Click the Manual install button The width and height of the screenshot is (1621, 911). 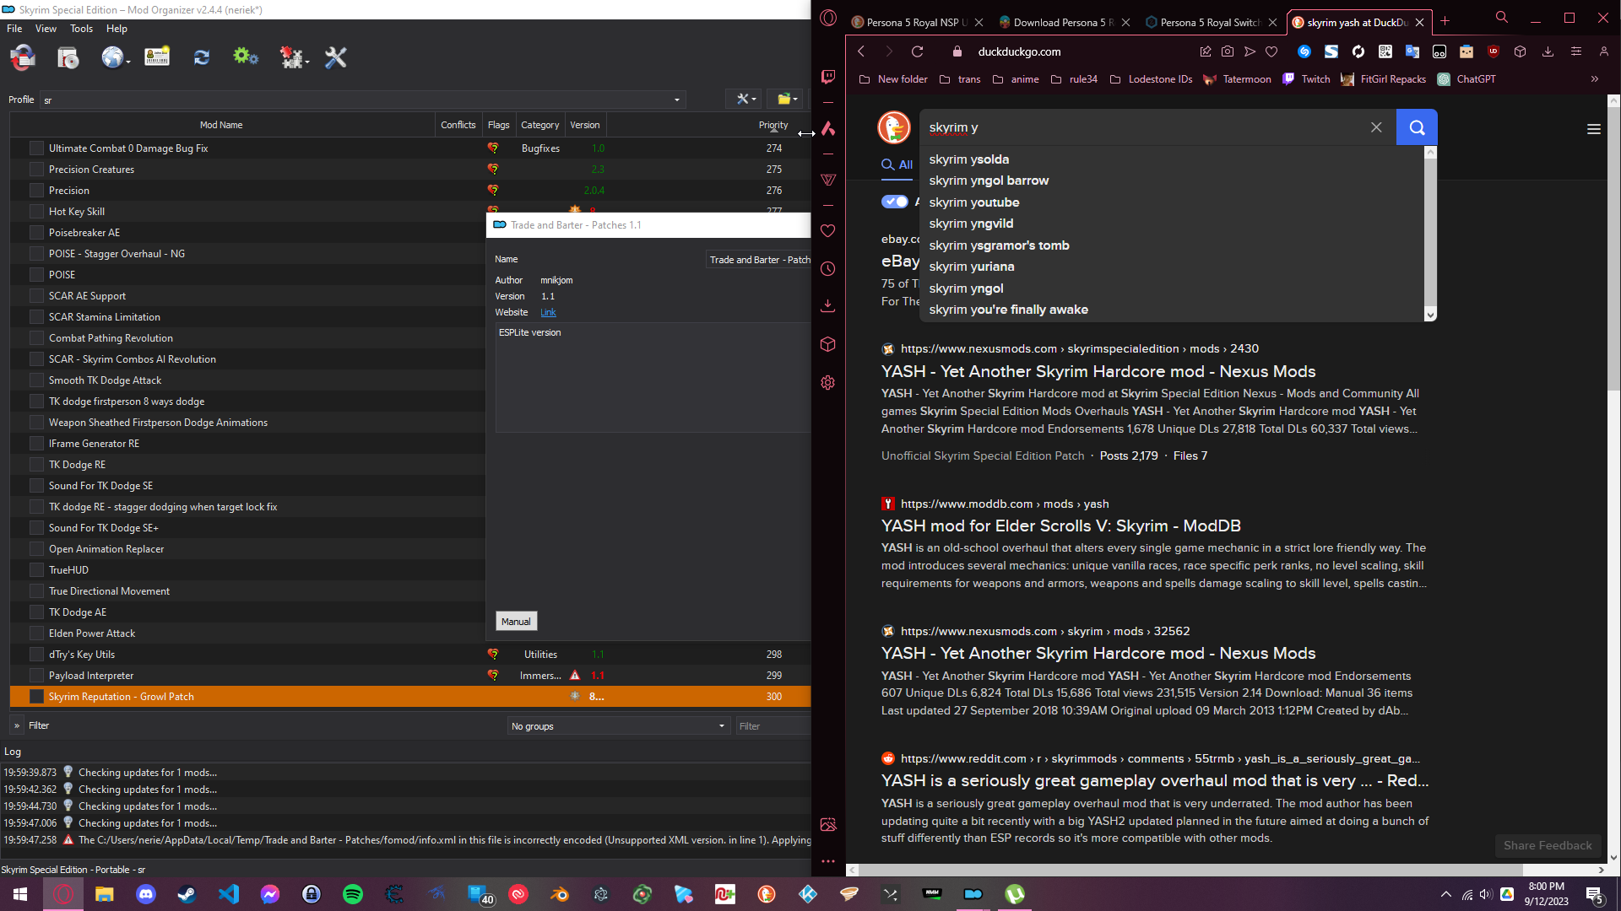(516, 622)
